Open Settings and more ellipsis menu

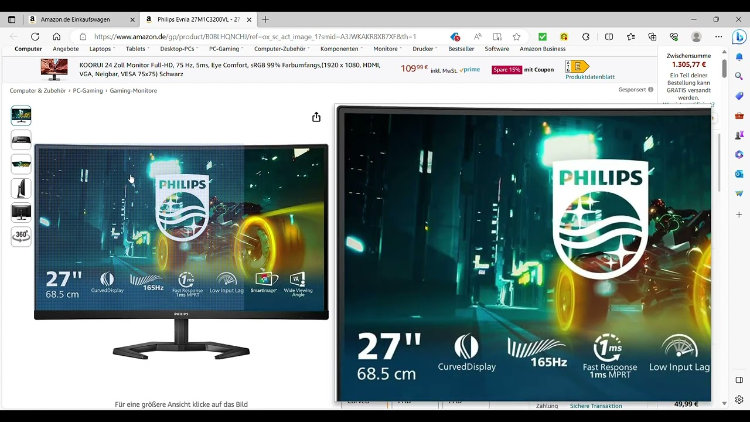point(718,36)
